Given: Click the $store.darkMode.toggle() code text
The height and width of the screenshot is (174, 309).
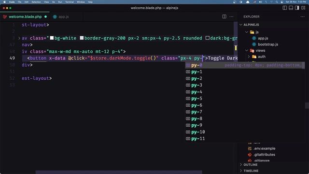Looking at the screenshot, I should coord(123,58).
